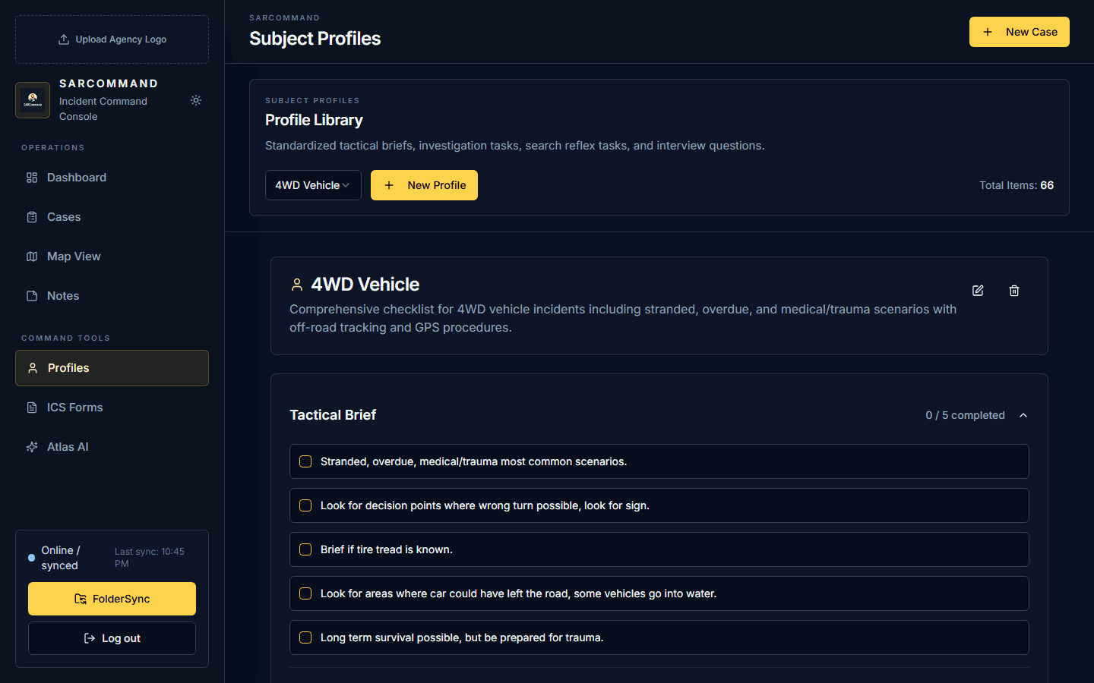Launch Atlas AI from sidebar

click(x=112, y=447)
